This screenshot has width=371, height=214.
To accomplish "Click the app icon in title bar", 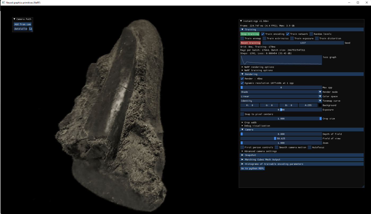I will 3,2.
